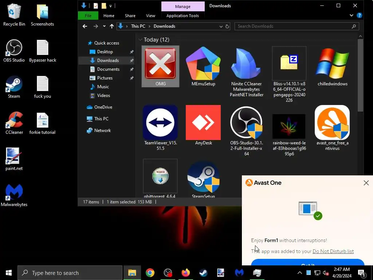This screenshot has height=280, width=373.
Task: Expand the ribbon with chevron
Action: [352, 15]
